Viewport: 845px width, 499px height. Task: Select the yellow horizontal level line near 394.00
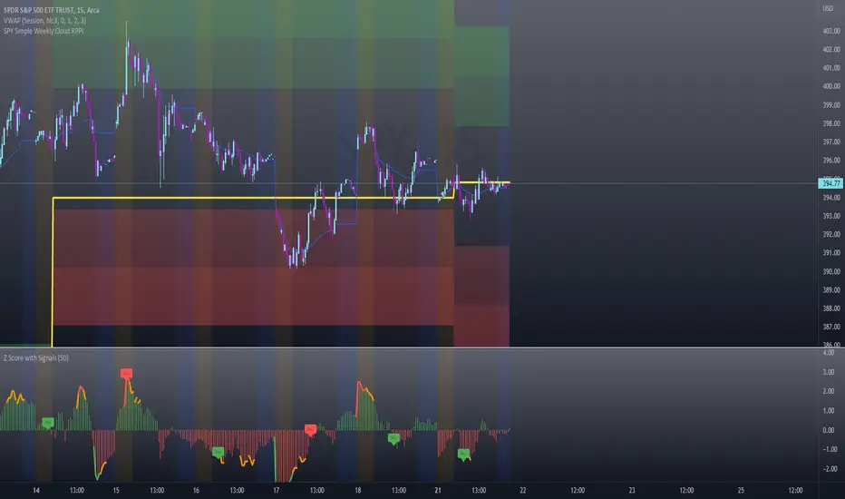click(x=253, y=198)
